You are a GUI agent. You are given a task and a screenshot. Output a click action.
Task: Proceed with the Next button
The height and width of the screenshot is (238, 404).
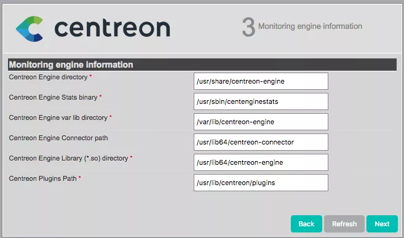tap(382, 224)
